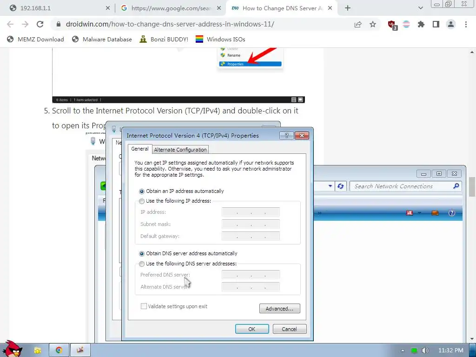
Task: Toggle Chrome side panel icon
Action: pyautogui.click(x=436, y=24)
